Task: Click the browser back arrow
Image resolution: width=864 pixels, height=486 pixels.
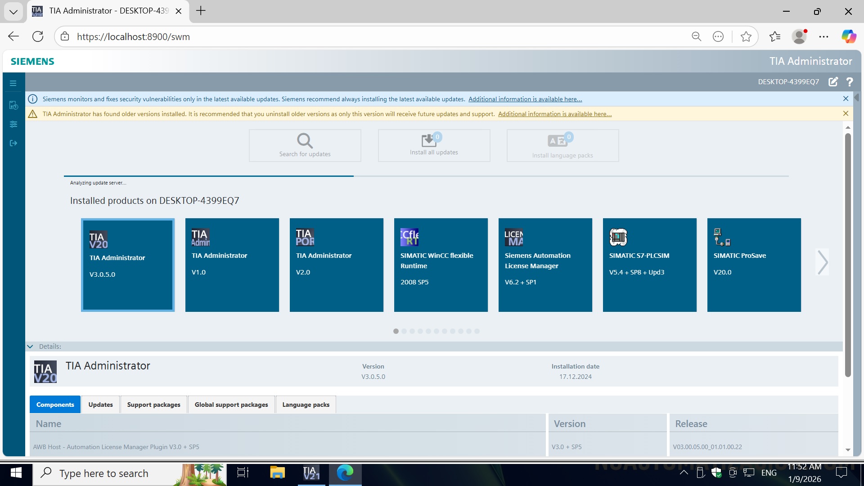Action: 13,36
